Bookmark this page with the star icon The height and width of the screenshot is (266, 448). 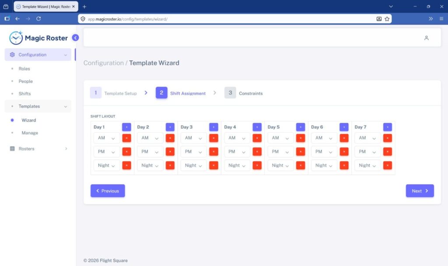tap(387, 19)
